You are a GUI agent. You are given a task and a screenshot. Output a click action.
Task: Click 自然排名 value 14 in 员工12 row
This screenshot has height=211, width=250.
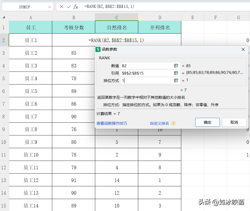(x=117, y=180)
